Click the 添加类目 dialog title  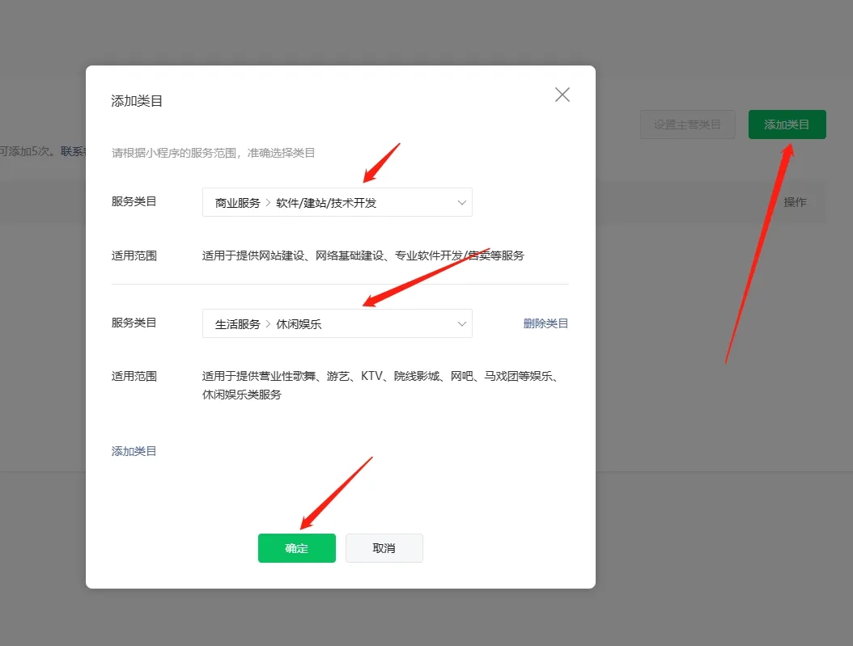point(137,101)
